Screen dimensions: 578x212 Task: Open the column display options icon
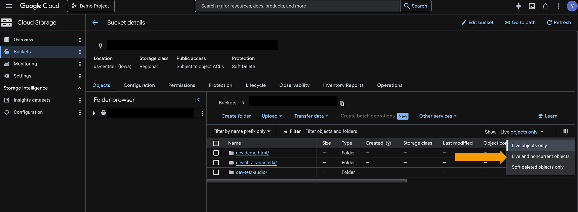(566, 131)
